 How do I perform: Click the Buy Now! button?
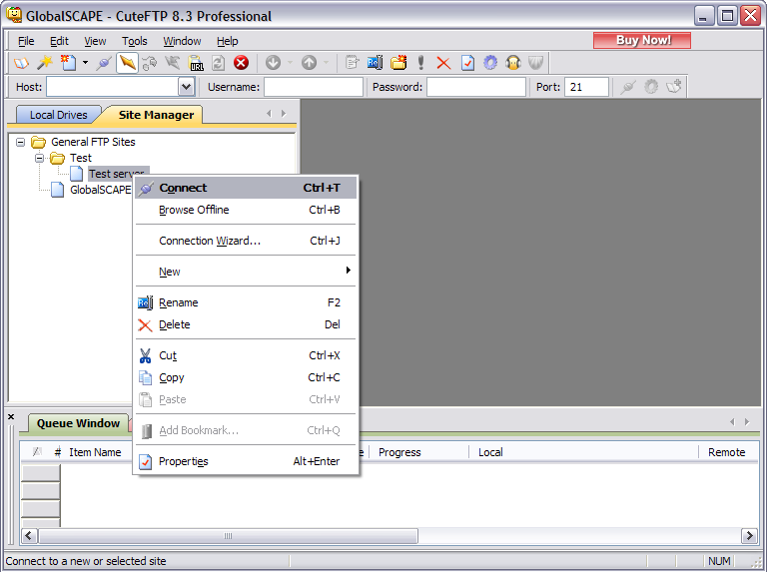coord(642,40)
